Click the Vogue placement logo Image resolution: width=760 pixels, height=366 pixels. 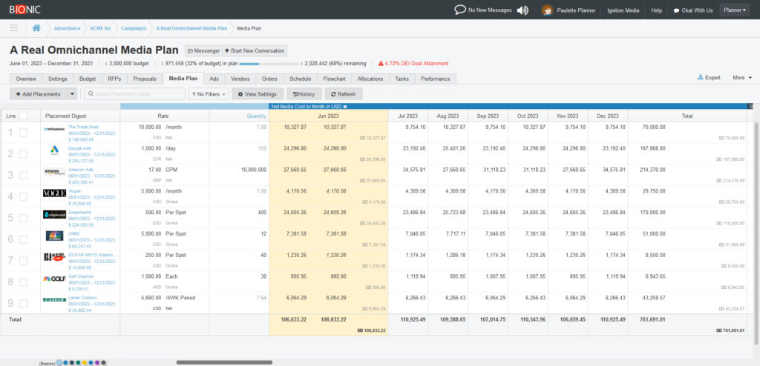54,194
